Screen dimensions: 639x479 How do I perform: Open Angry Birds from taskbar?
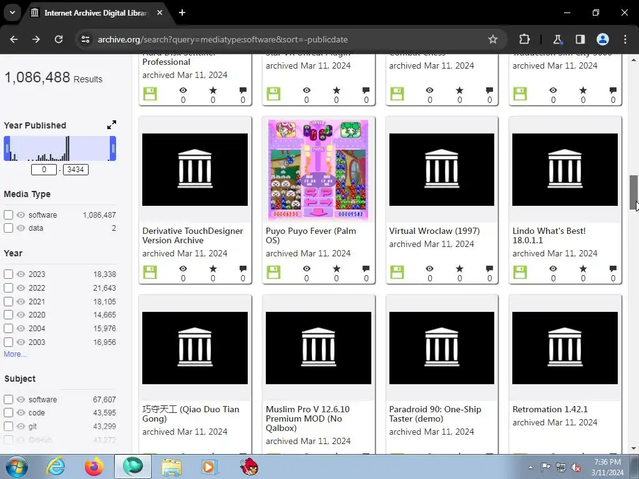[x=249, y=467]
